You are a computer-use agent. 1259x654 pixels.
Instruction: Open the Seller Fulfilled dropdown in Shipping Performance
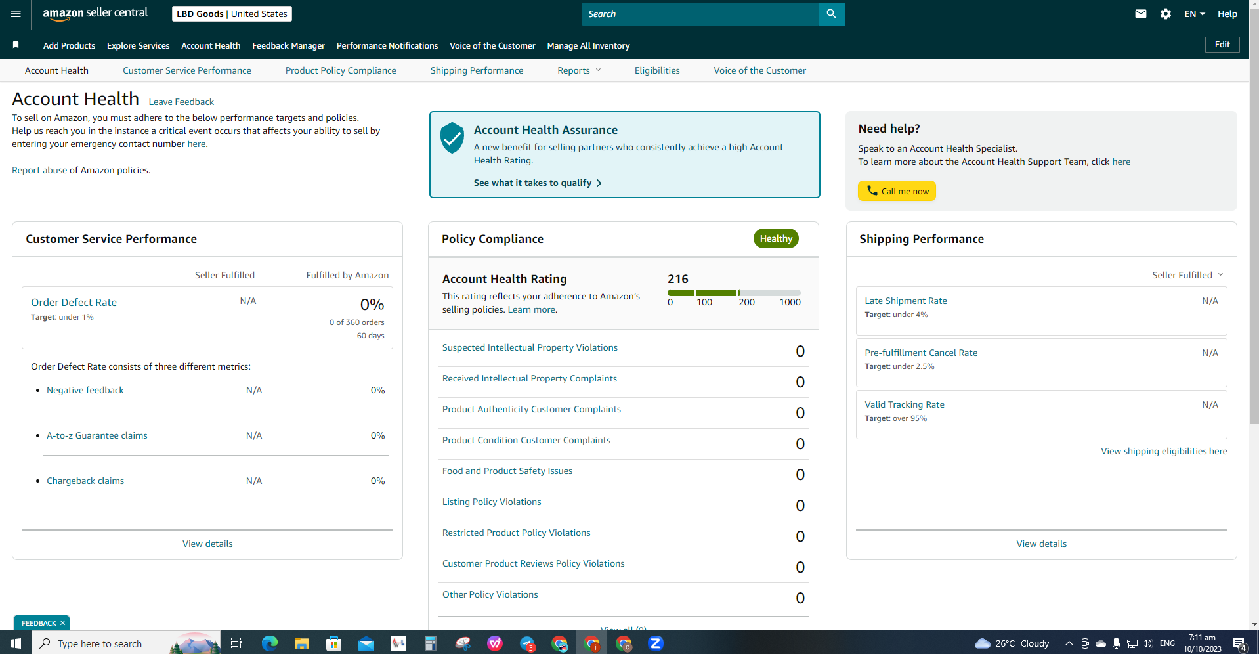[x=1187, y=275]
